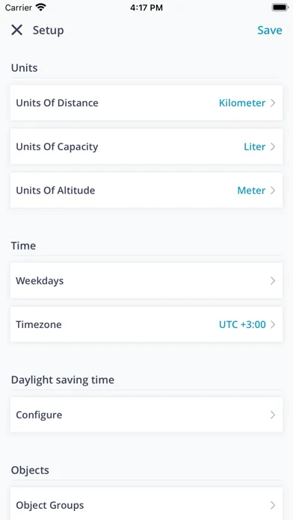Image resolution: width=293 pixels, height=520 pixels.
Task: Tap the Object Groups chevron
Action: 273,505
